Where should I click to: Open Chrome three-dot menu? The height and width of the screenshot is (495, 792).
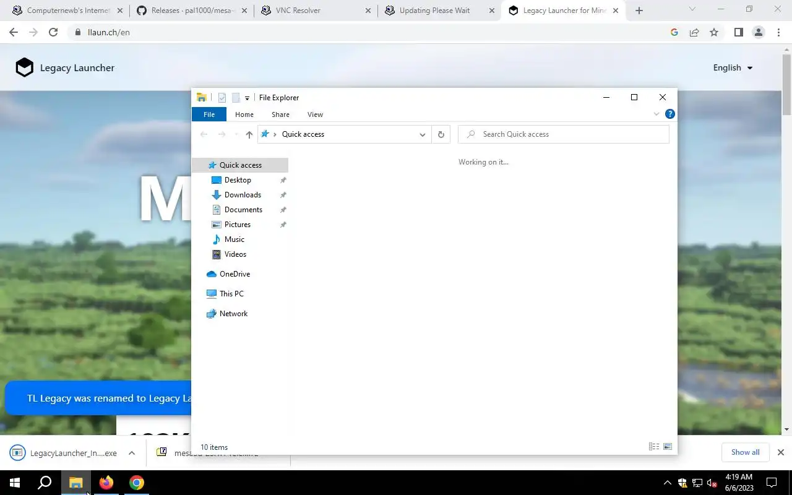778,32
